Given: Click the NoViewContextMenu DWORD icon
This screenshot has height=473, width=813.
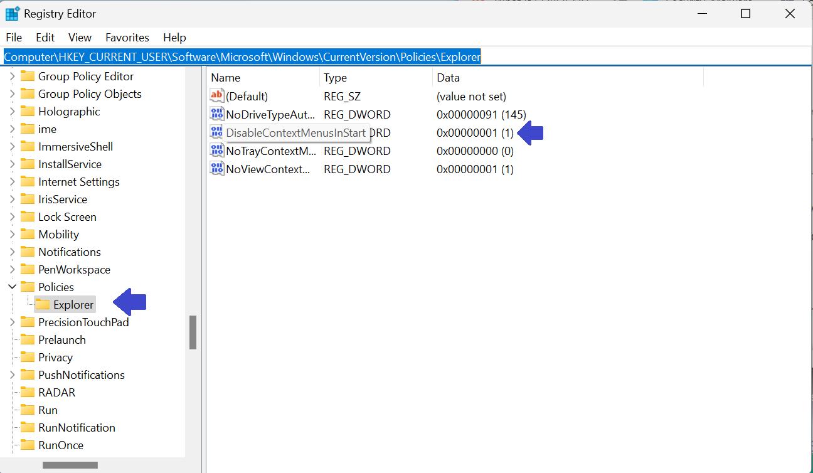Looking at the screenshot, I should coord(217,169).
